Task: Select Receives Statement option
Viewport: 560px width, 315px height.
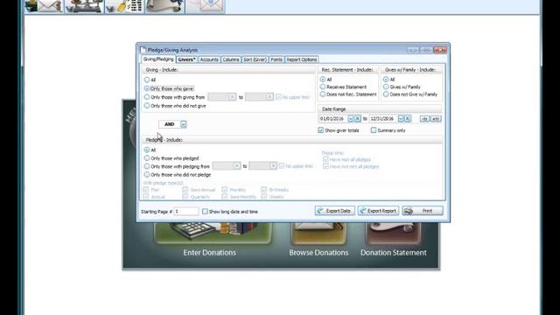Action: [323, 87]
